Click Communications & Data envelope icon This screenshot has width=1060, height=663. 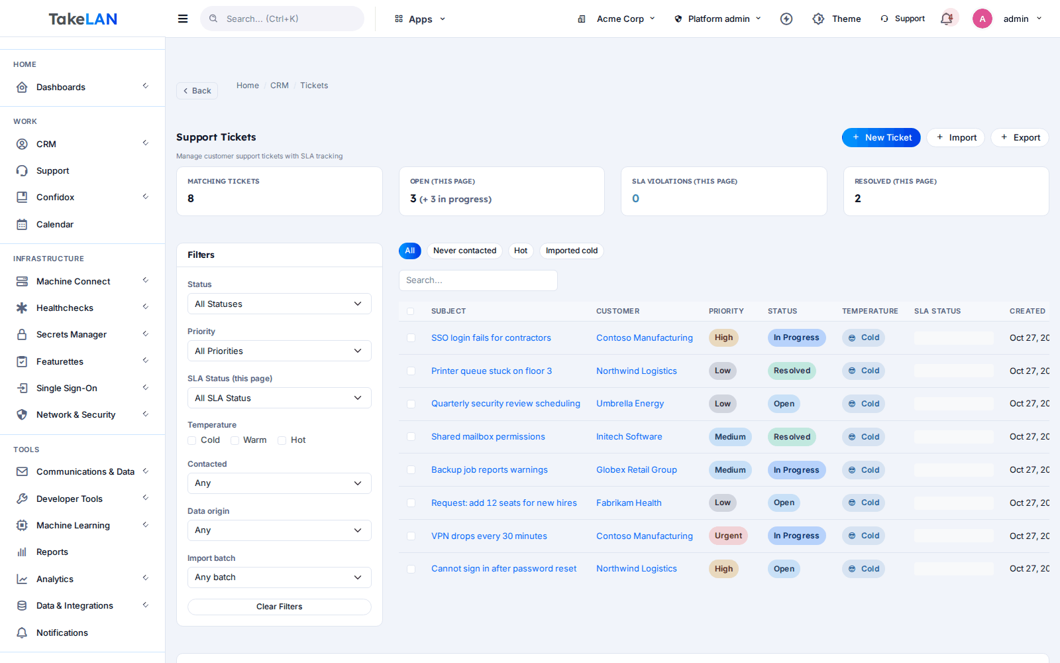point(22,471)
